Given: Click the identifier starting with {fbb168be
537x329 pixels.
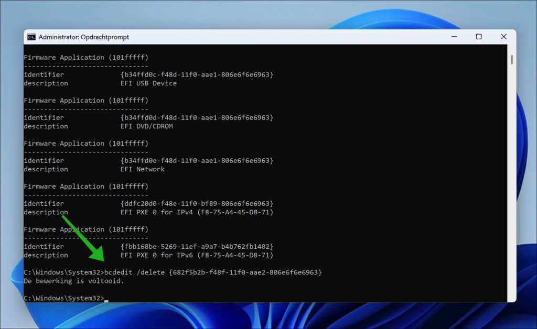Looking at the screenshot, I should pos(197,246).
